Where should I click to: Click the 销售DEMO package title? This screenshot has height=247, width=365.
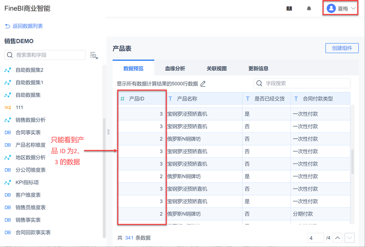coord(19,41)
